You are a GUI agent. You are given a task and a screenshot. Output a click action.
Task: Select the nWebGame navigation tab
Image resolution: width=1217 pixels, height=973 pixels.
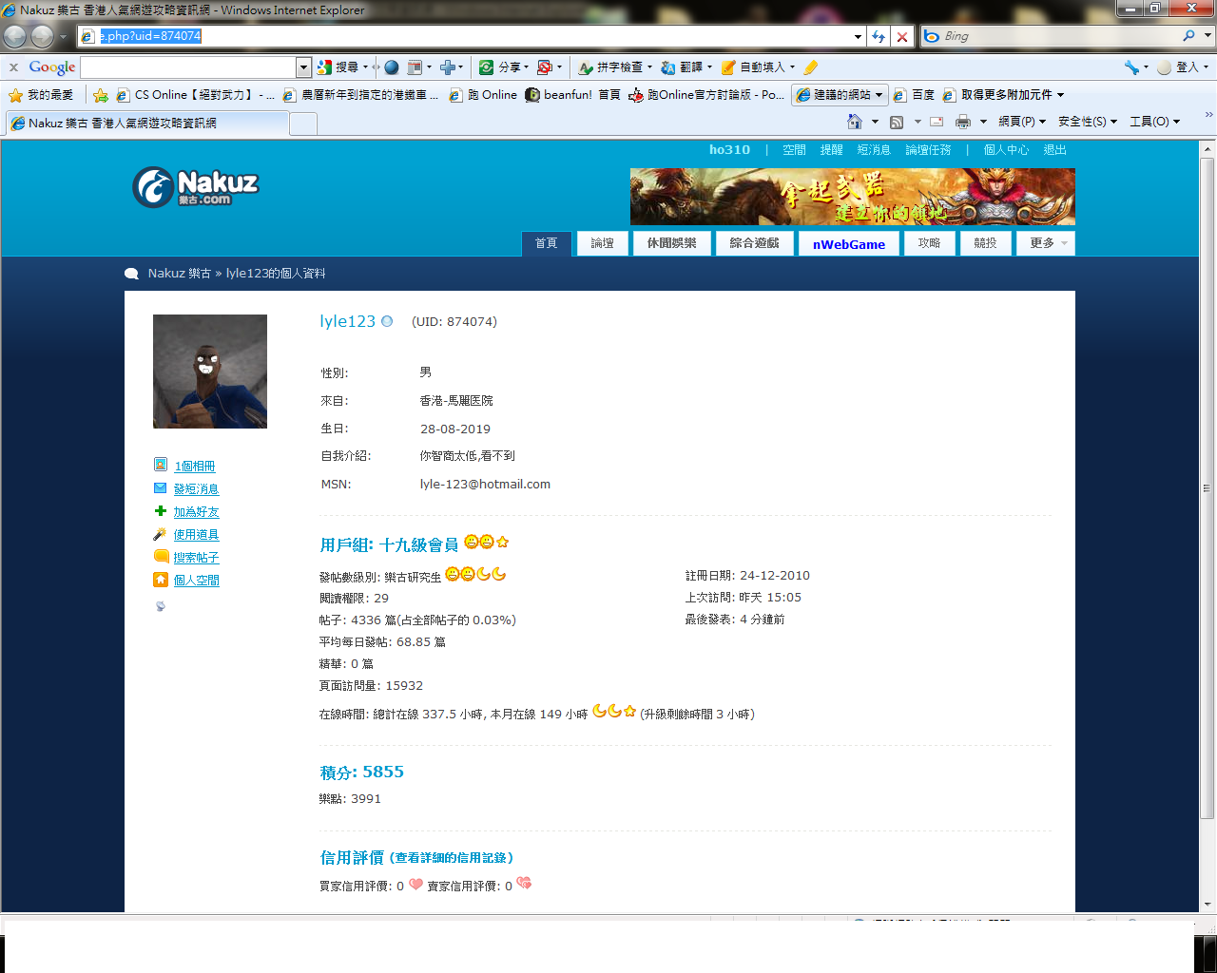click(848, 244)
